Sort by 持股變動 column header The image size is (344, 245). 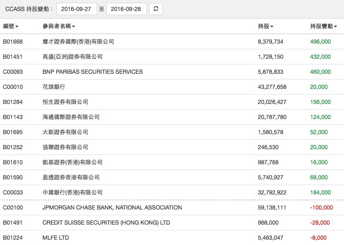323,26
